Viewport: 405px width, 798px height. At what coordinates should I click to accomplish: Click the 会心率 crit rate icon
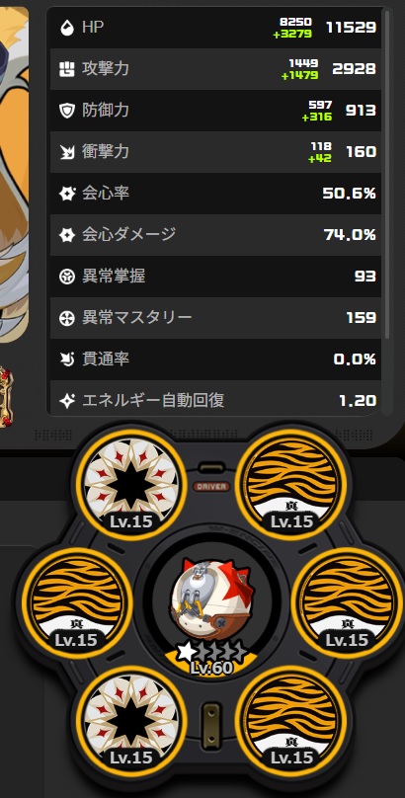(x=66, y=194)
